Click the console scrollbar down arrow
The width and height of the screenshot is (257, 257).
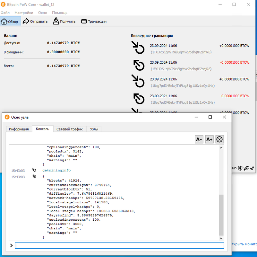click(221, 238)
